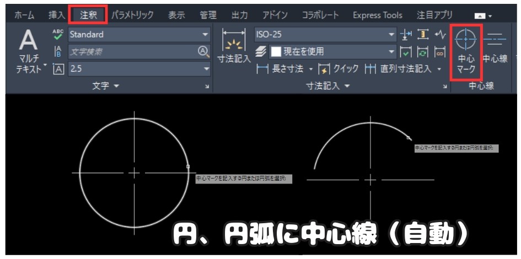
Task: Open the アドイン tab
Action: (x=275, y=15)
